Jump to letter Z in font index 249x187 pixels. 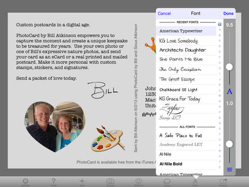220,167
